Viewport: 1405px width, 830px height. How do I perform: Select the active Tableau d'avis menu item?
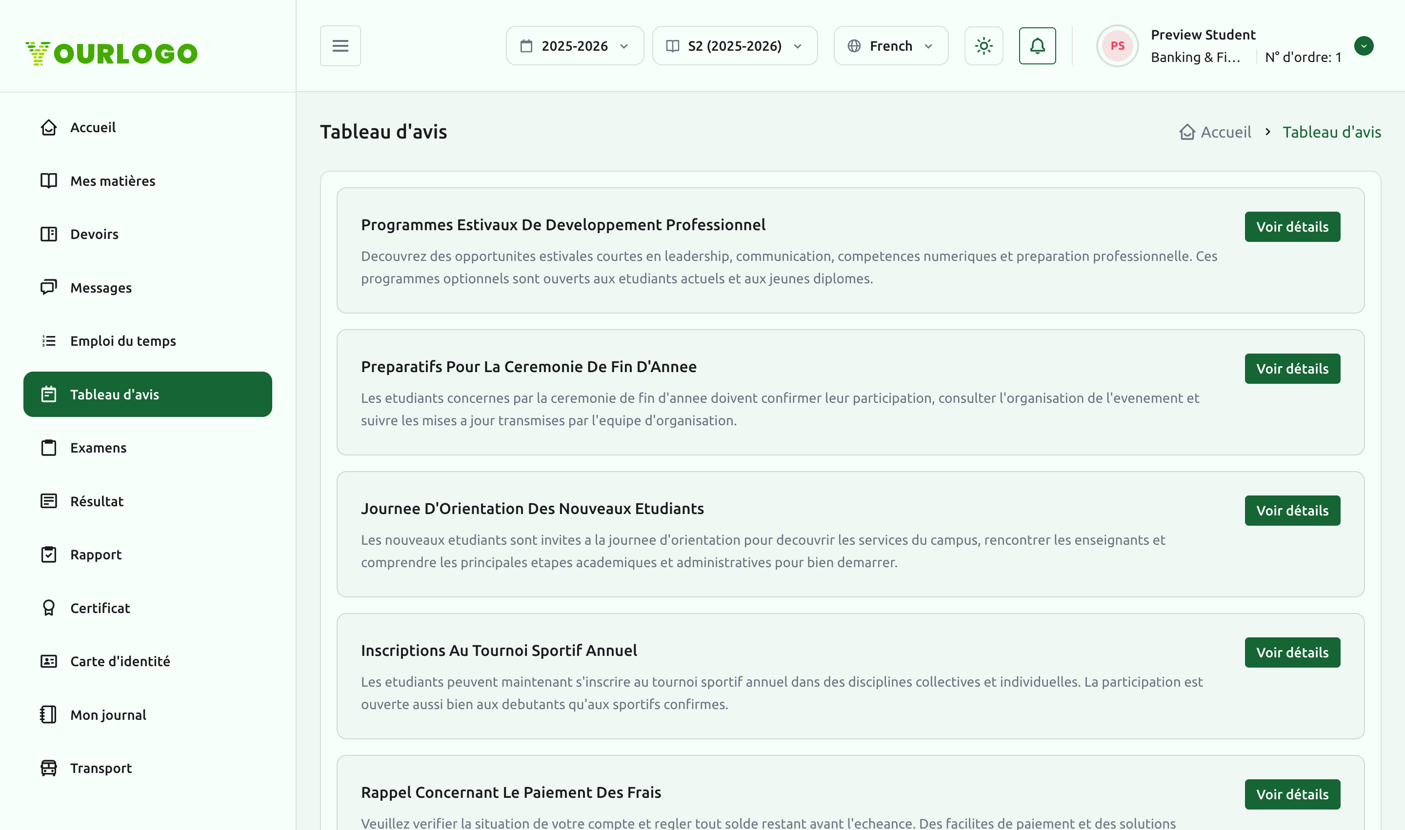148,395
